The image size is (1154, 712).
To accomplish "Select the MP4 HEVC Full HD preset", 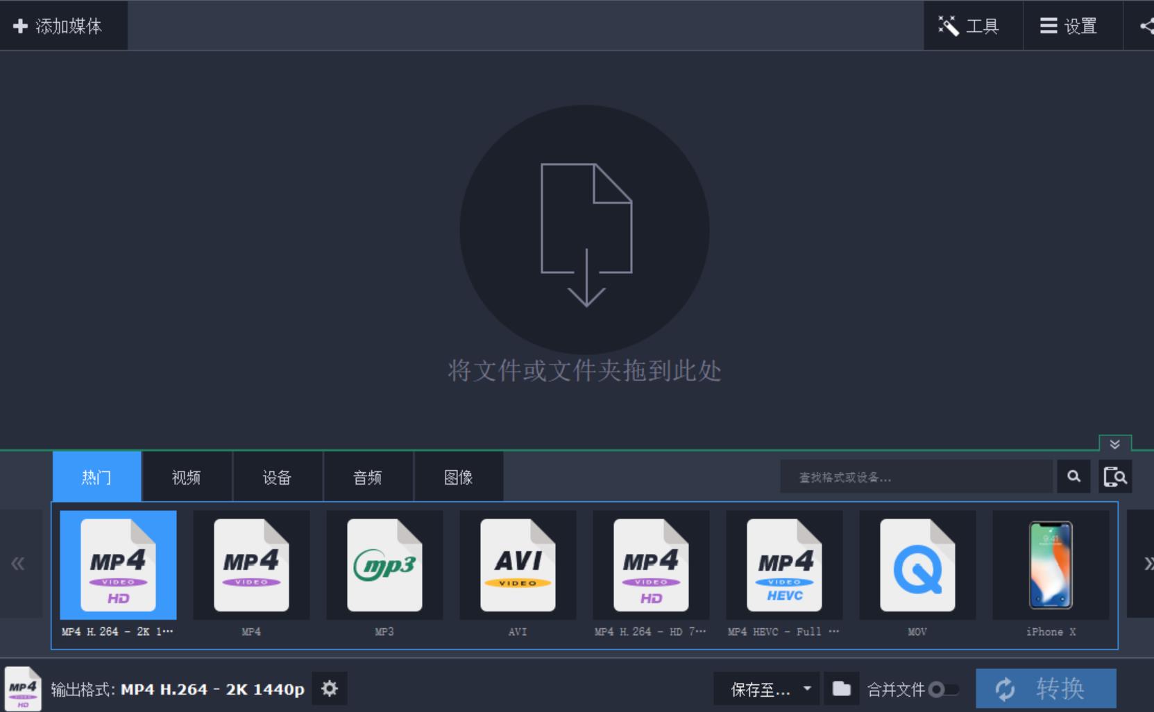I will [784, 565].
